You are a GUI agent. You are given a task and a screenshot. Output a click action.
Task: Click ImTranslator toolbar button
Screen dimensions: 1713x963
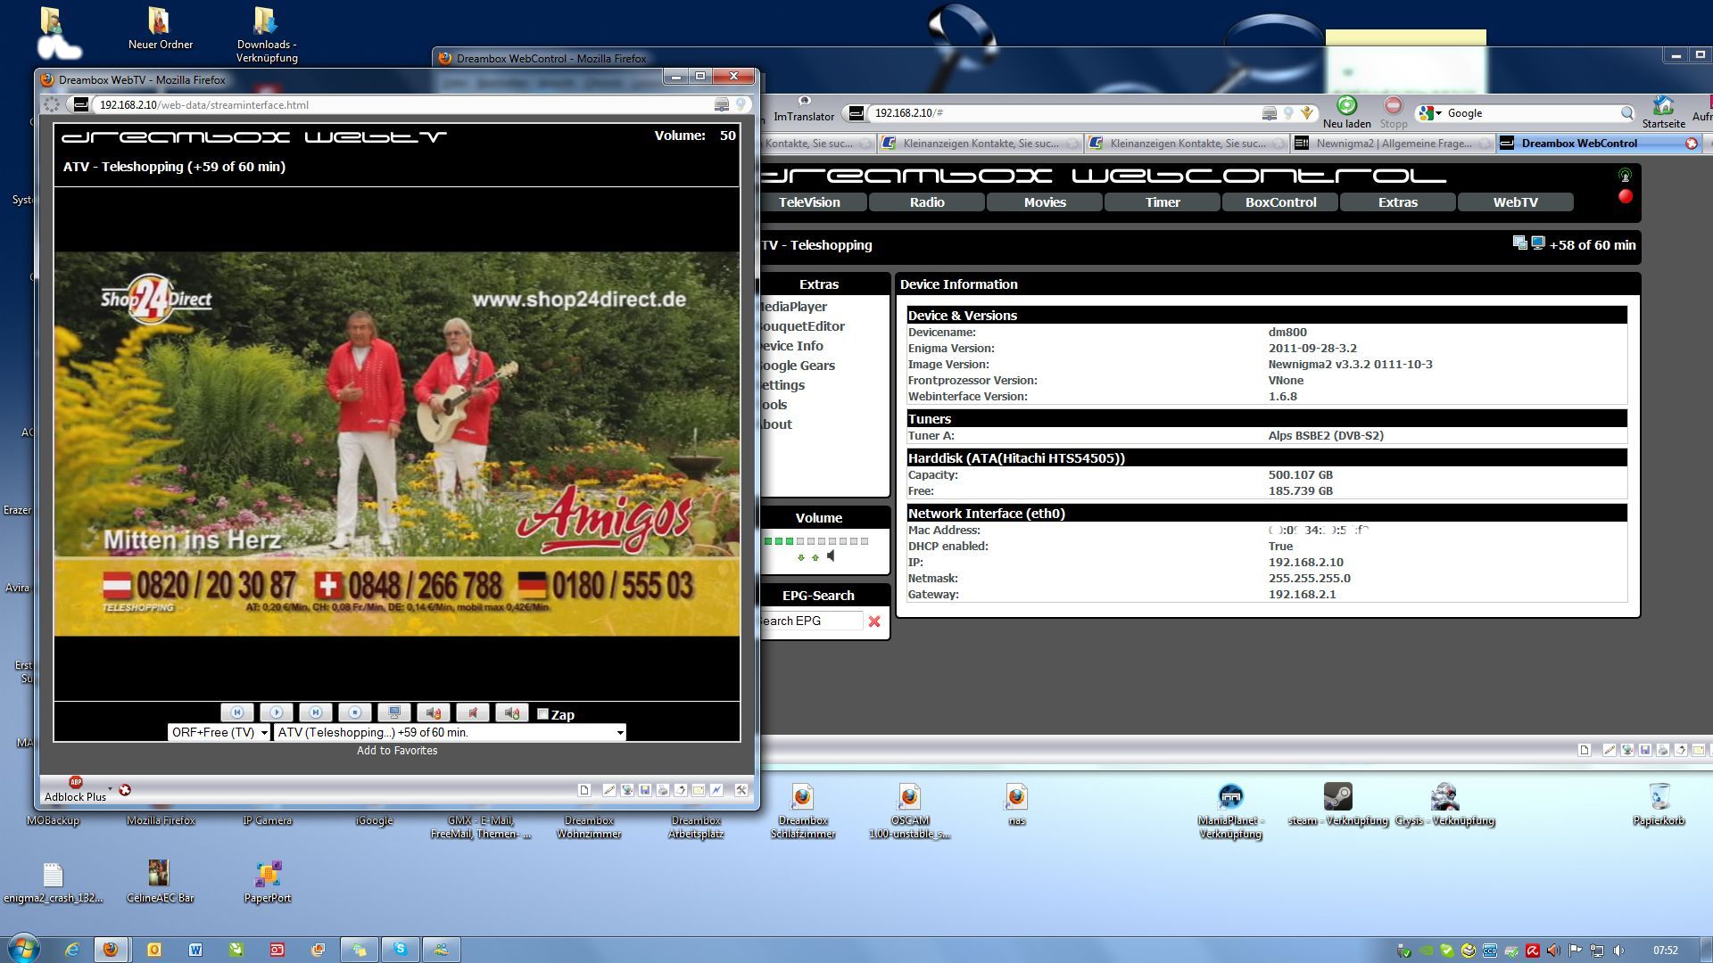click(x=804, y=110)
